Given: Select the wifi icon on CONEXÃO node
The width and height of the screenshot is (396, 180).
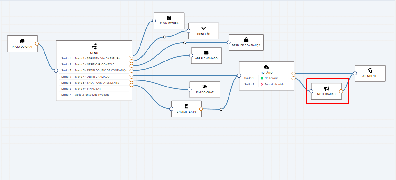Looking at the screenshot, I should point(204,28).
